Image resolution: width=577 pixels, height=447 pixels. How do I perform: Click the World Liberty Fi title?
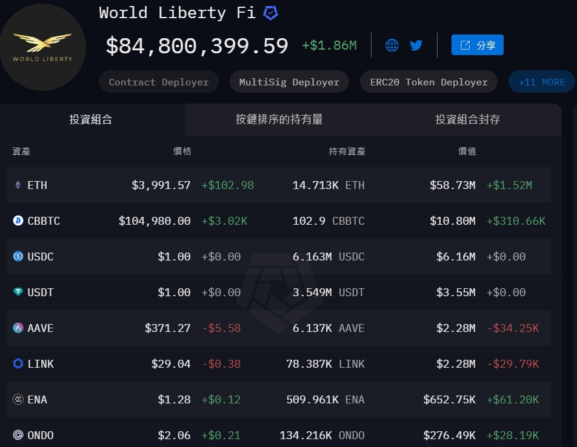[178, 13]
